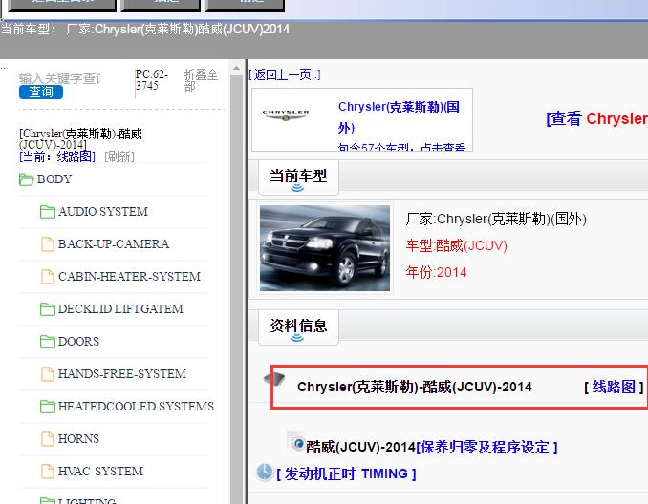Open HANDS-FREE-SYSTEM entry
Viewport: 648px width, 504px height.
(x=122, y=374)
